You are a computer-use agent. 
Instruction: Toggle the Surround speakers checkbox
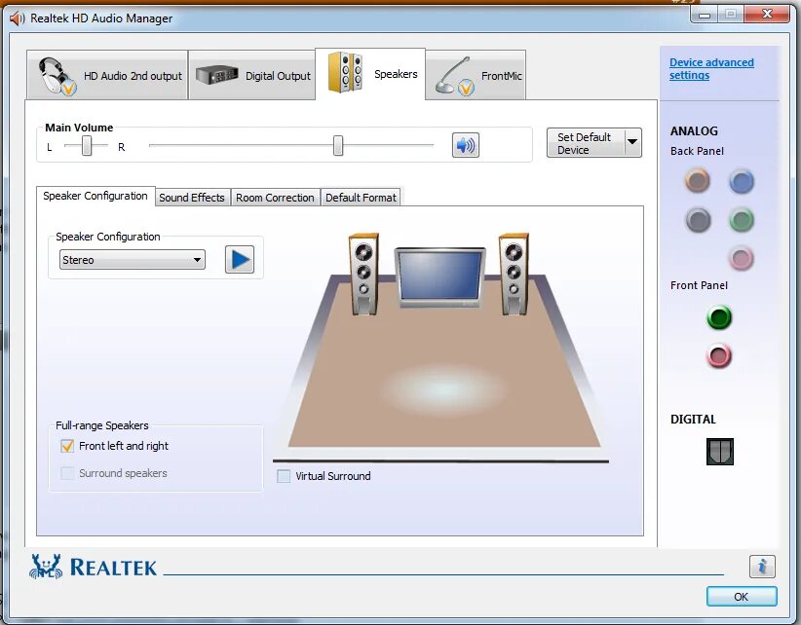click(67, 473)
